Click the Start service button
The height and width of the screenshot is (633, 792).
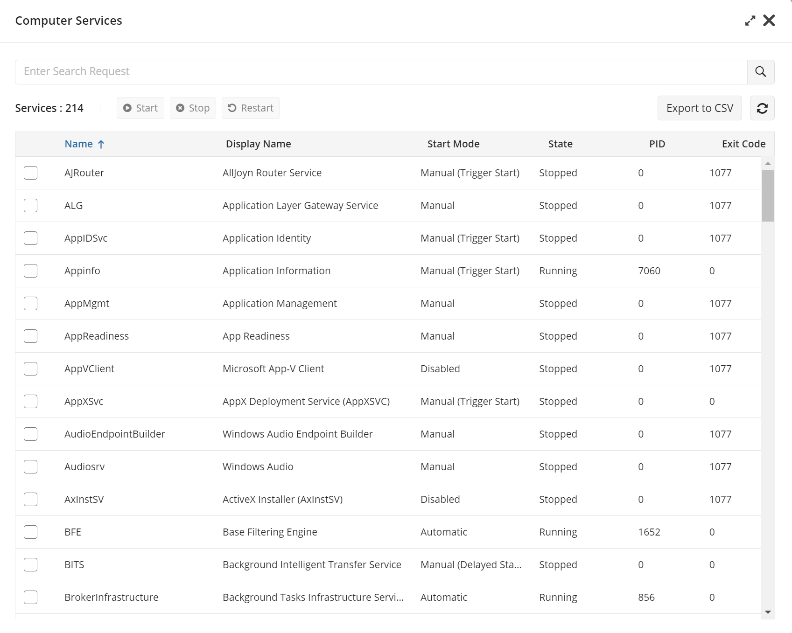click(140, 108)
